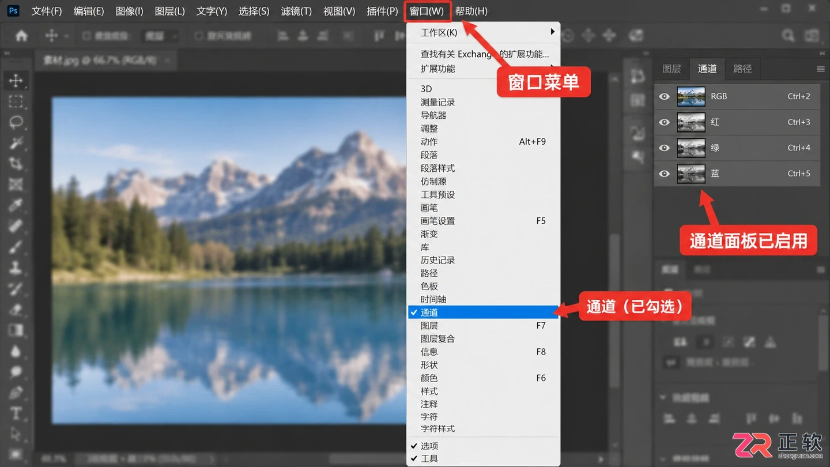Select the Move tool in the toolbox
The width and height of the screenshot is (830, 467).
(x=16, y=81)
